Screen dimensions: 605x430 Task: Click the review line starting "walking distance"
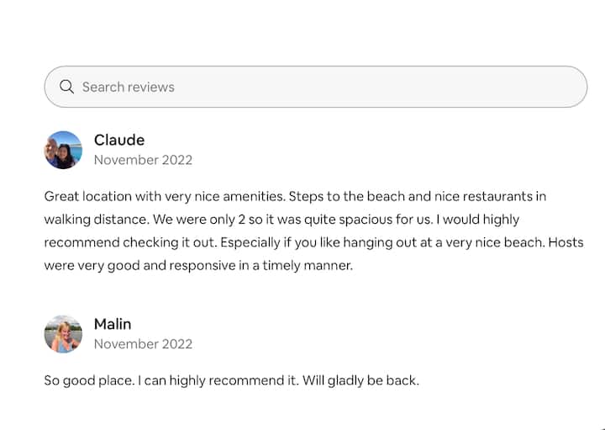click(281, 220)
